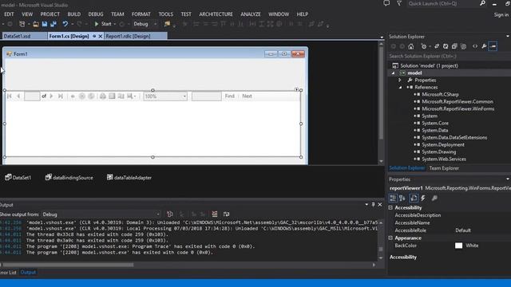
Task: Click the smart tag arrow on reportViewer control
Action: (296, 89)
